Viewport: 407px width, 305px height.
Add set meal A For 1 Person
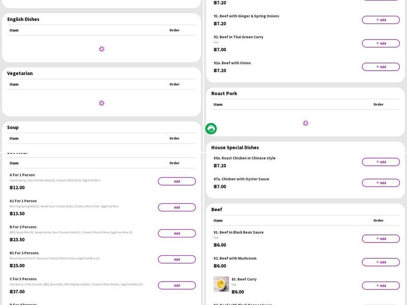pos(177,181)
